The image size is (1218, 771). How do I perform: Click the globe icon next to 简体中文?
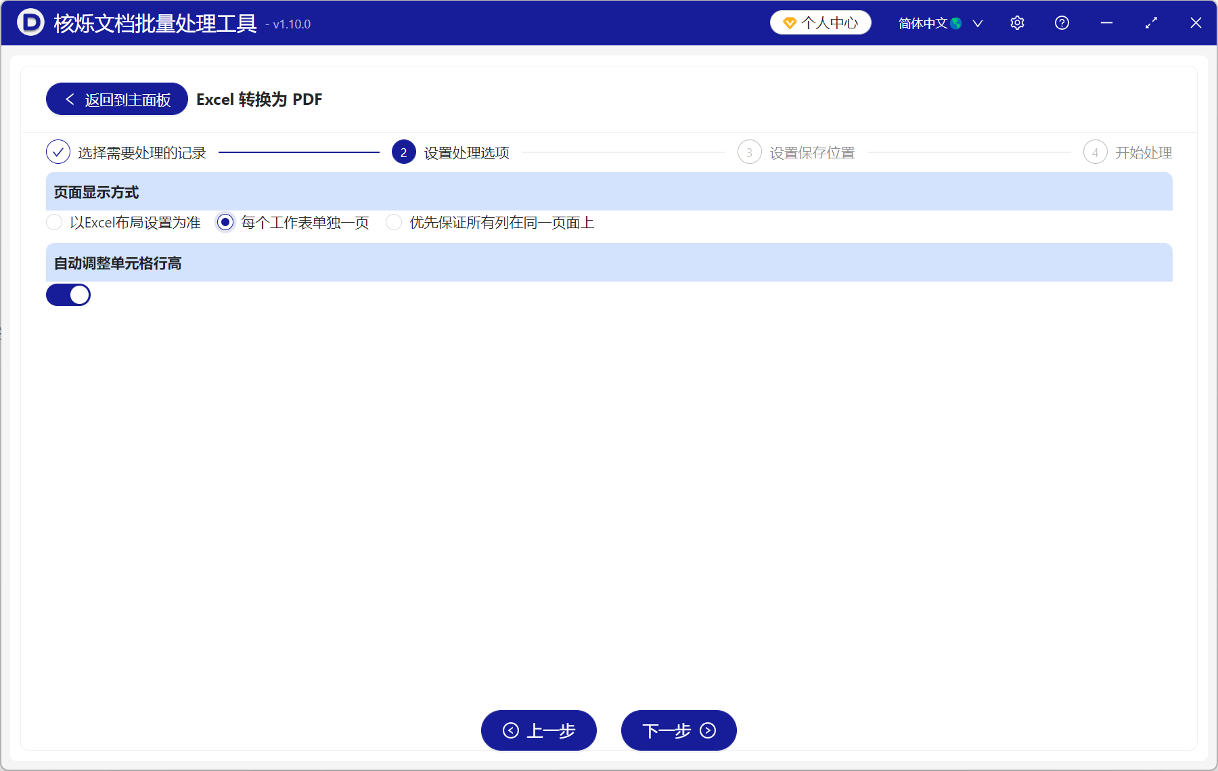[x=957, y=22]
